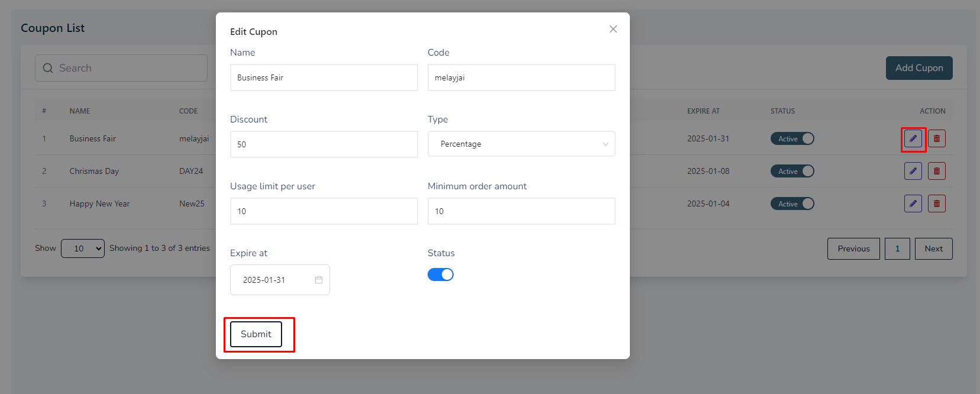Click the Showing 1 to 3 entries text
The image size is (980, 394).
click(160, 248)
